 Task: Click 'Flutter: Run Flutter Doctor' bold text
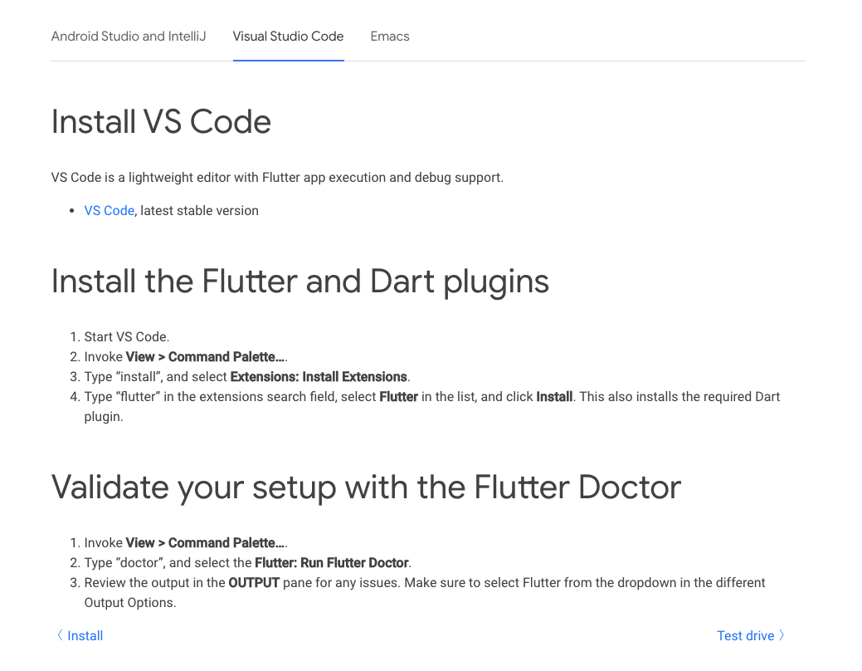(x=332, y=562)
